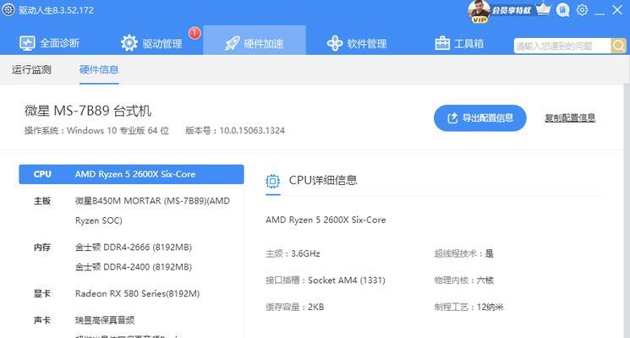Image resolution: width=630 pixels, height=338 pixels.
Task: Switch to 全面诊断 tab
Action: [49, 43]
